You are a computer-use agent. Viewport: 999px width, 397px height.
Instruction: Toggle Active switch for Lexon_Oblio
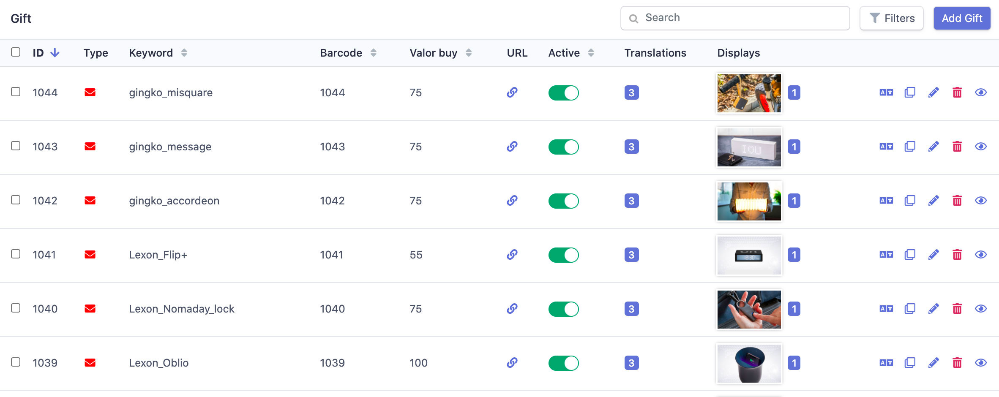click(x=563, y=363)
